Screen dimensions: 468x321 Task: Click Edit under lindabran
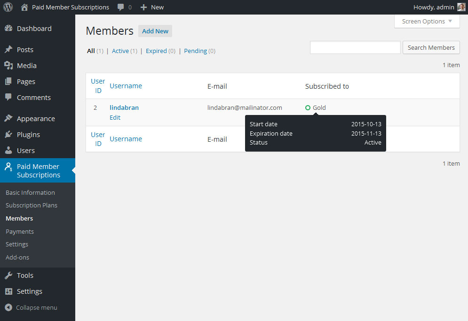tap(115, 118)
